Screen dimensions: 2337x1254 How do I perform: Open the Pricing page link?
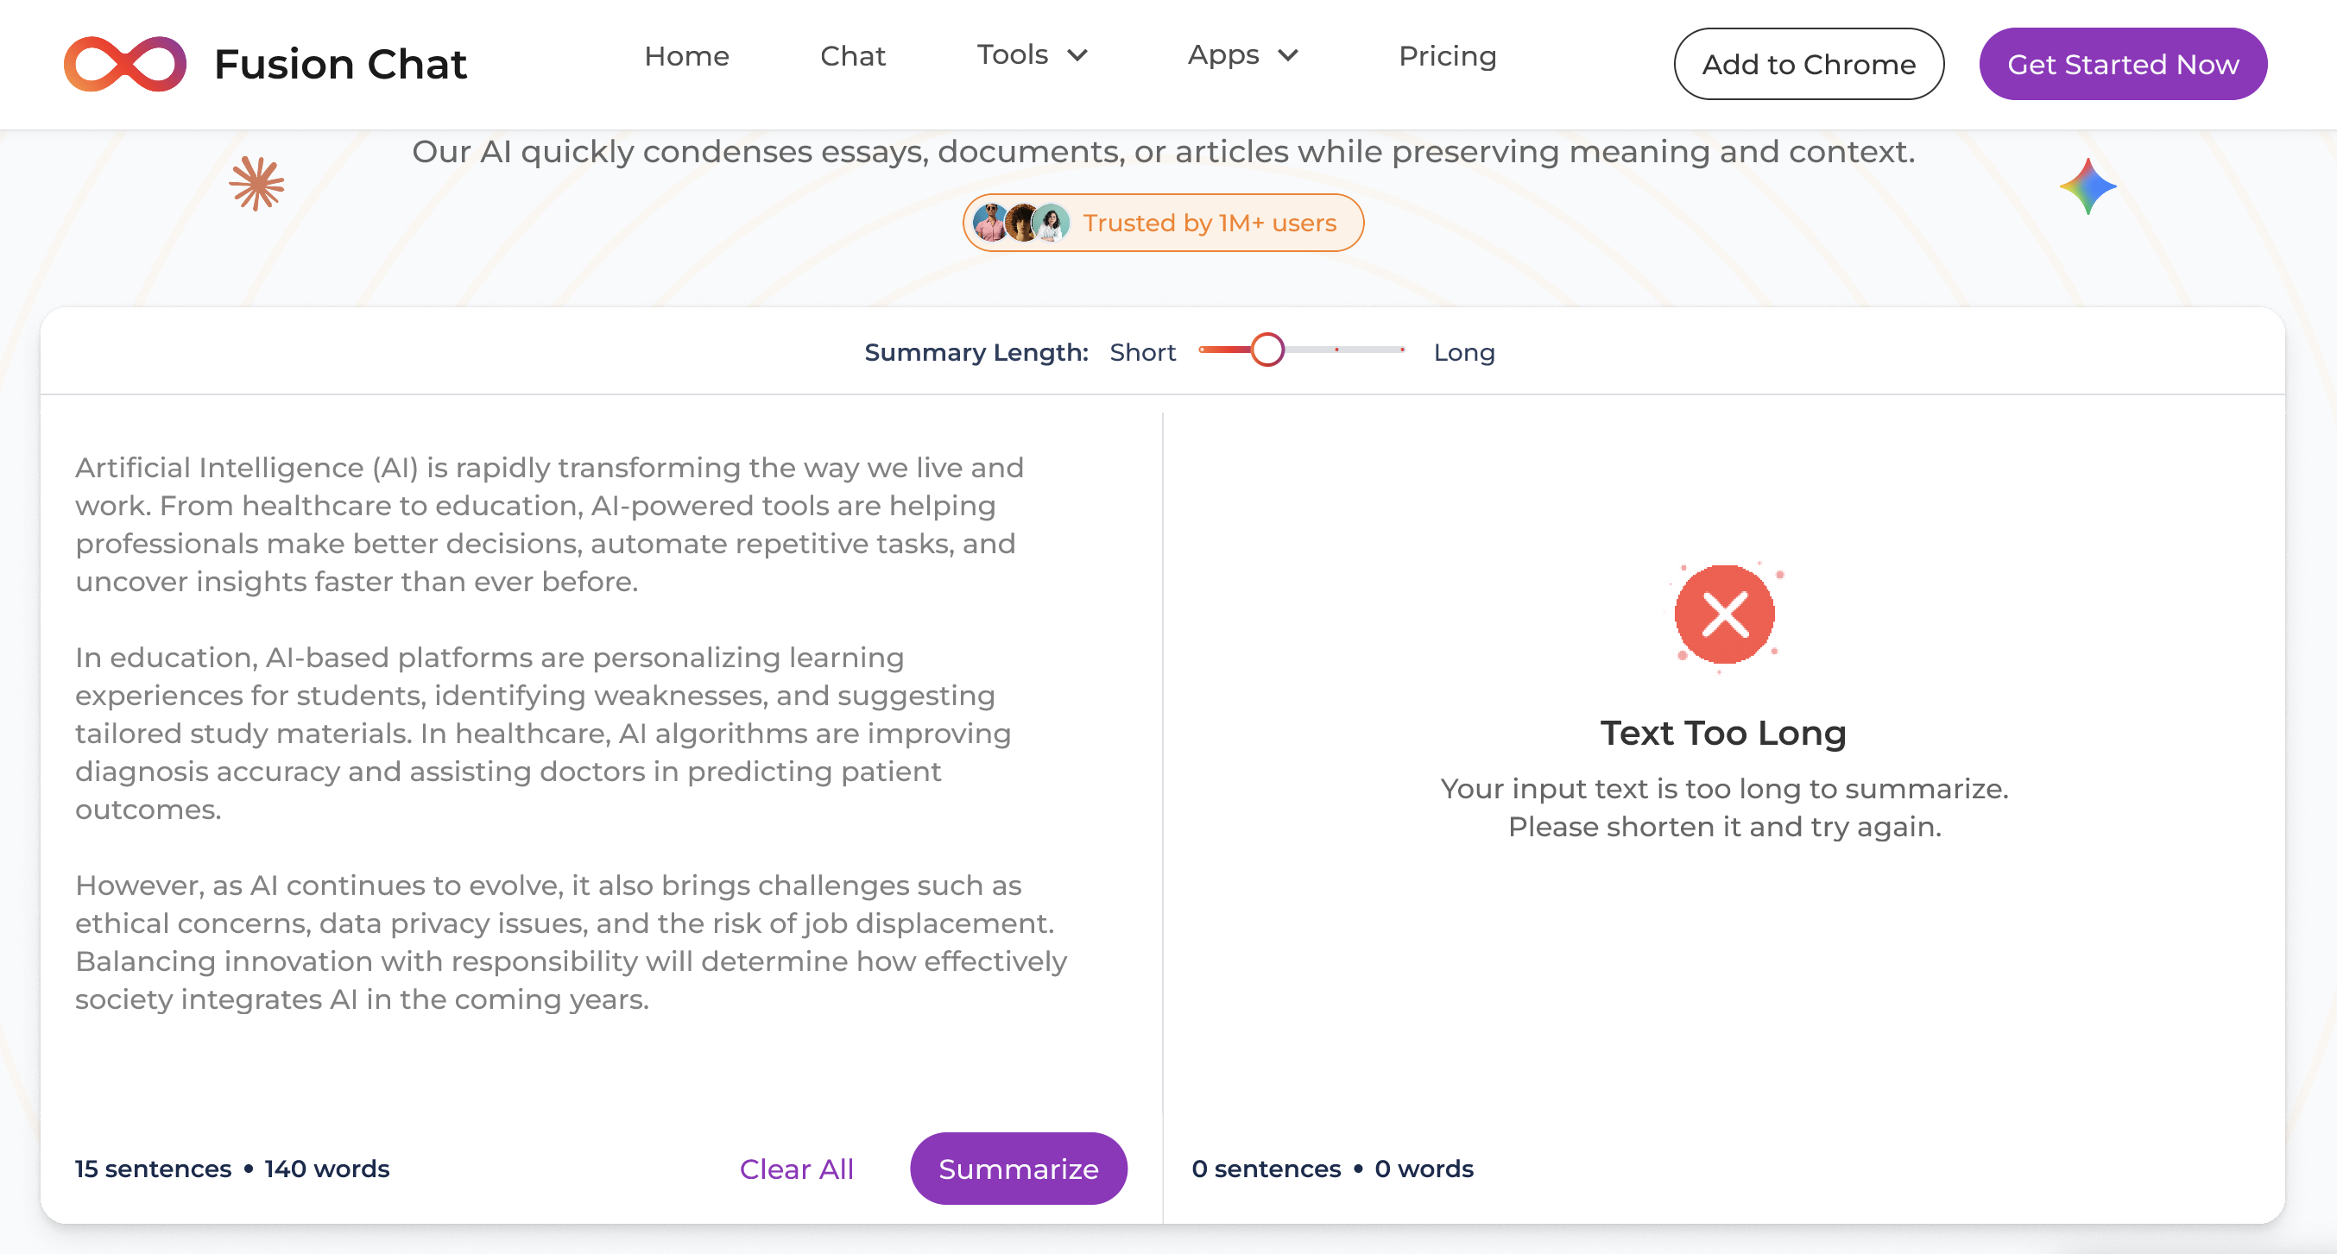[x=1447, y=56]
